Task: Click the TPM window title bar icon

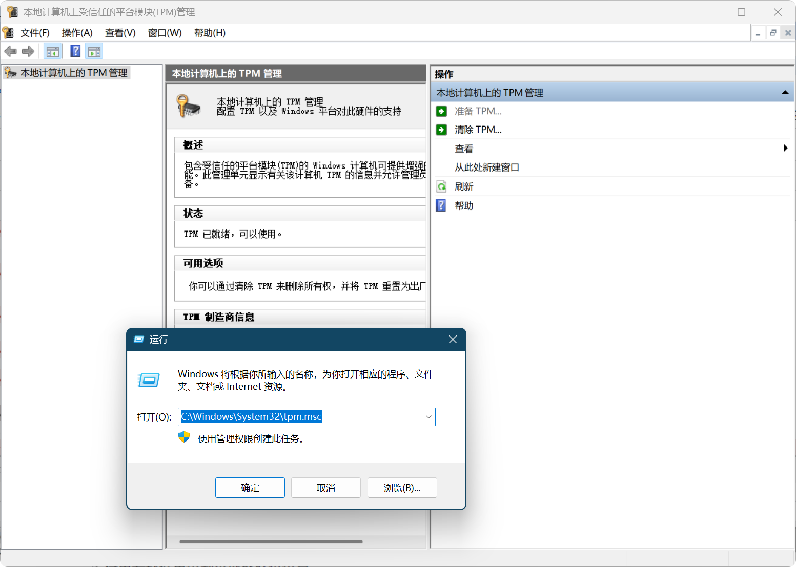Action: pyautogui.click(x=12, y=12)
